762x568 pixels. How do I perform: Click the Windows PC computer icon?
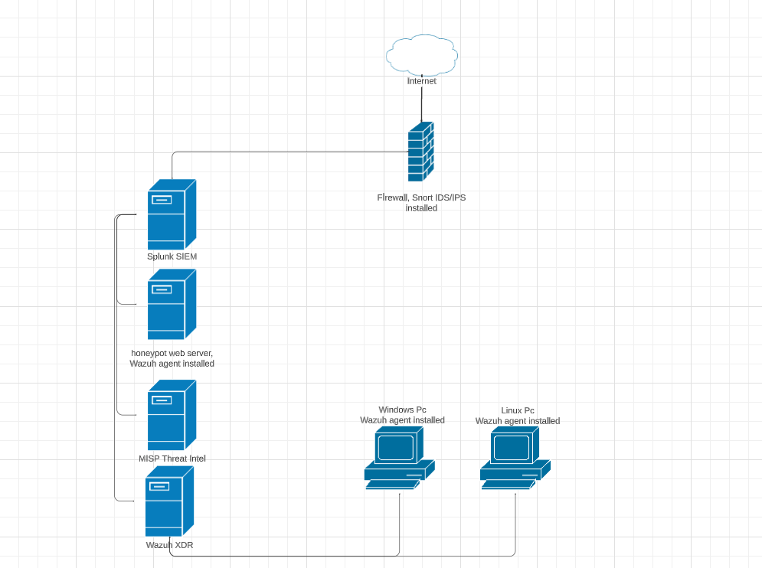coord(400,458)
